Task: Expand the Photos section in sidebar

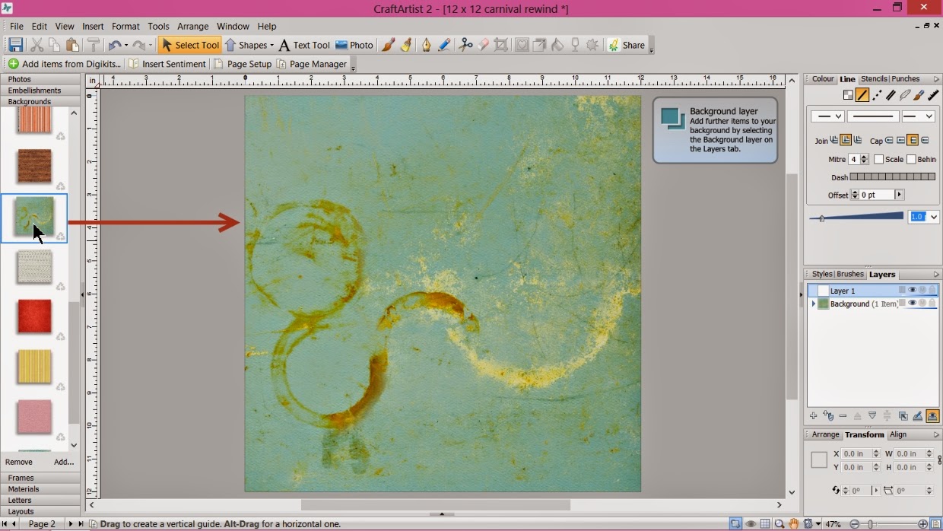Action: coord(40,79)
